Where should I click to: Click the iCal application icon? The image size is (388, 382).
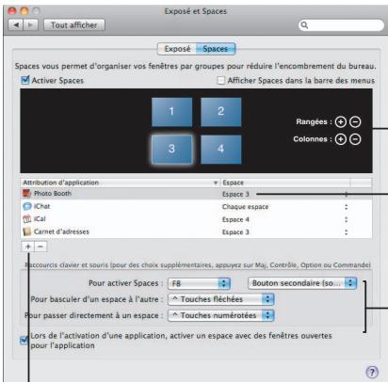tap(27, 219)
